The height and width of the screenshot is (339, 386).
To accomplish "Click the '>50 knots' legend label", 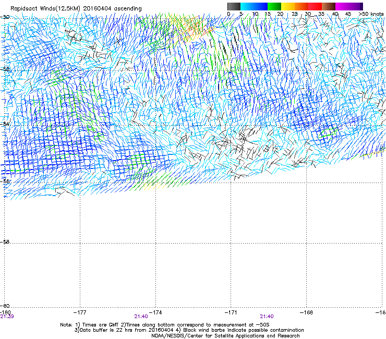I will [x=371, y=14].
